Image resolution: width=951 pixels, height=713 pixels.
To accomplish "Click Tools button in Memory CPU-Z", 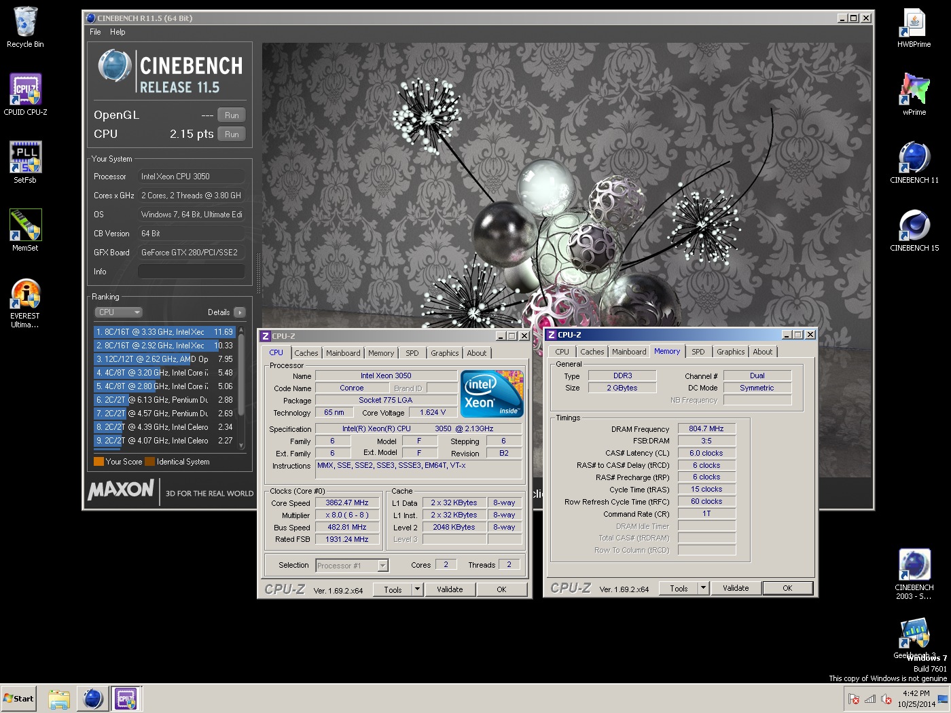I will coord(679,588).
